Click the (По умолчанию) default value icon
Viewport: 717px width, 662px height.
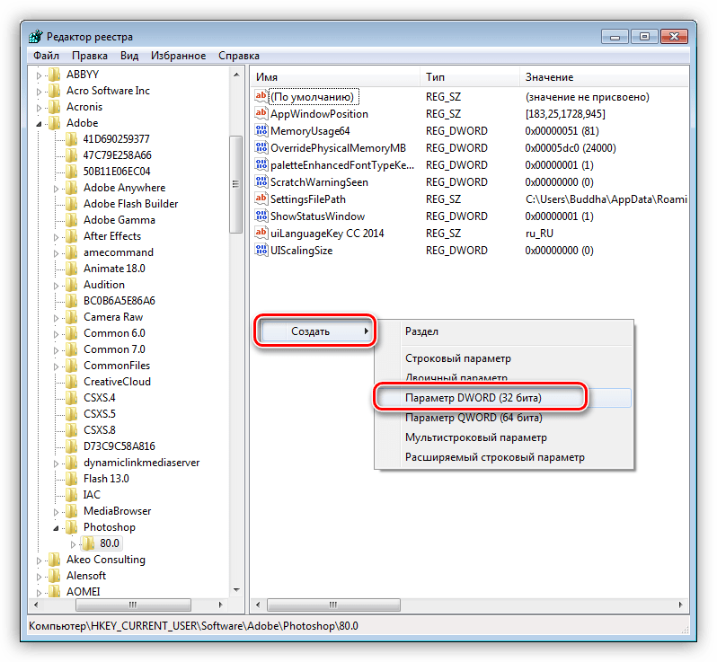pyautogui.click(x=261, y=96)
